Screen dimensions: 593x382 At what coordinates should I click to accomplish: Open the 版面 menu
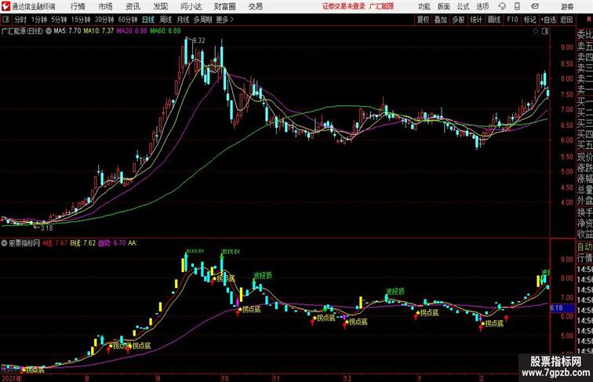tap(444, 6)
